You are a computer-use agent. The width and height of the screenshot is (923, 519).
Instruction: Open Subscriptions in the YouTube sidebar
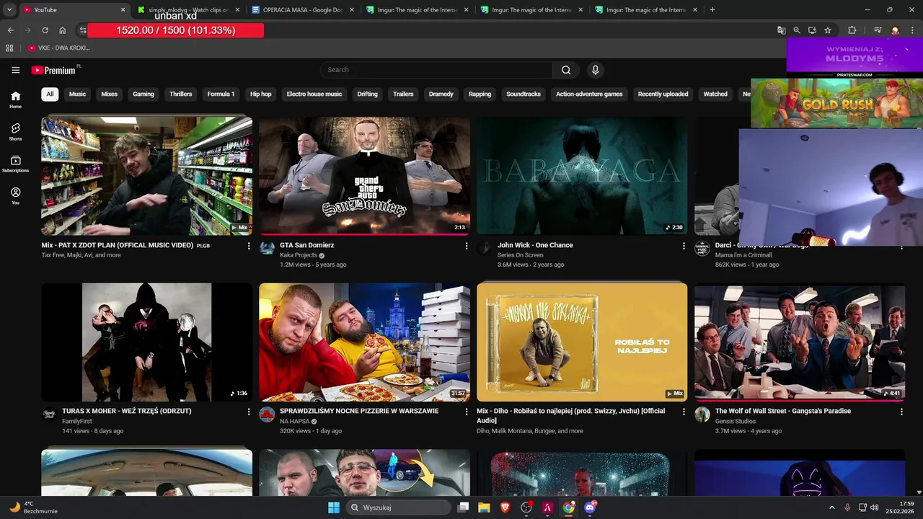click(x=15, y=164)
